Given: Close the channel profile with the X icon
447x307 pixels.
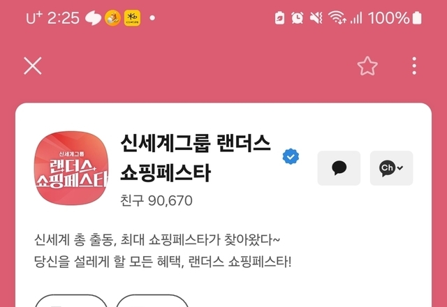Looking at the screenshot, I should 33,66.
